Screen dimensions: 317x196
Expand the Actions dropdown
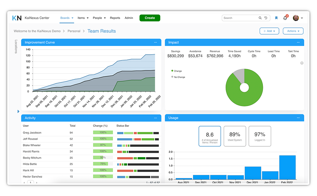[293, 31]
